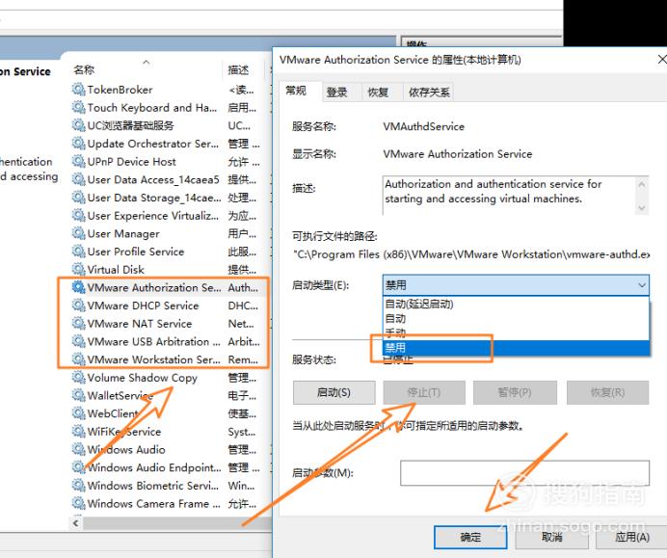Click gear icon of User Experience Virtualization

[x=78, y=215]
